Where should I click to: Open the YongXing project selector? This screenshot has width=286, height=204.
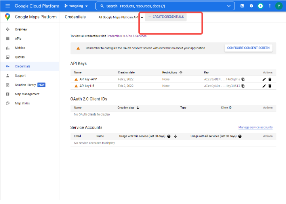click(x=76, y=6)
